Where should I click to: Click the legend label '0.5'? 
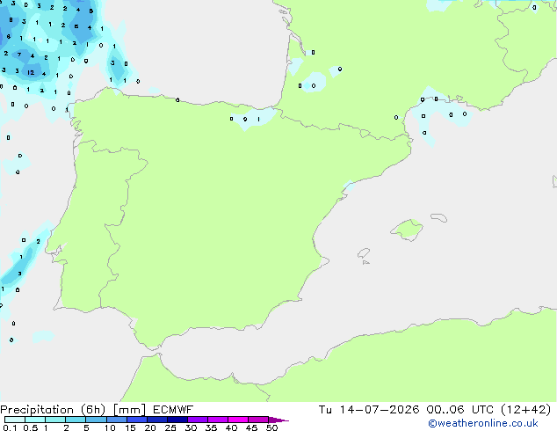click(31, 427)
